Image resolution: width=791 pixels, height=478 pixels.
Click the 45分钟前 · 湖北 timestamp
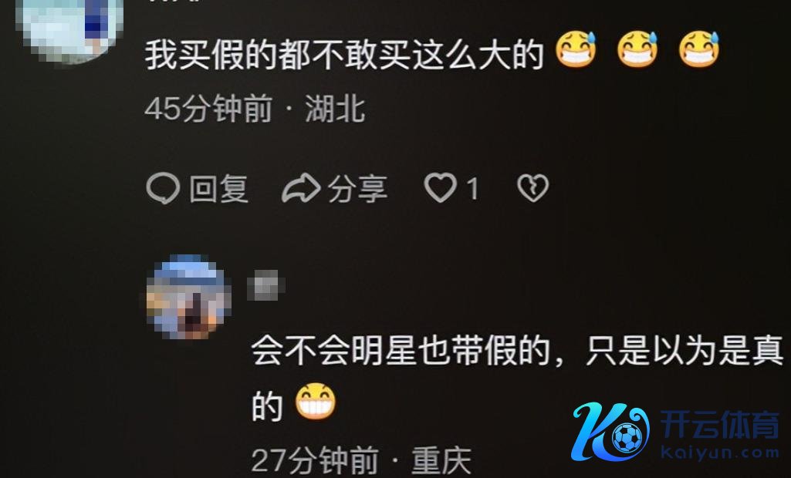[x=255, y=109]
